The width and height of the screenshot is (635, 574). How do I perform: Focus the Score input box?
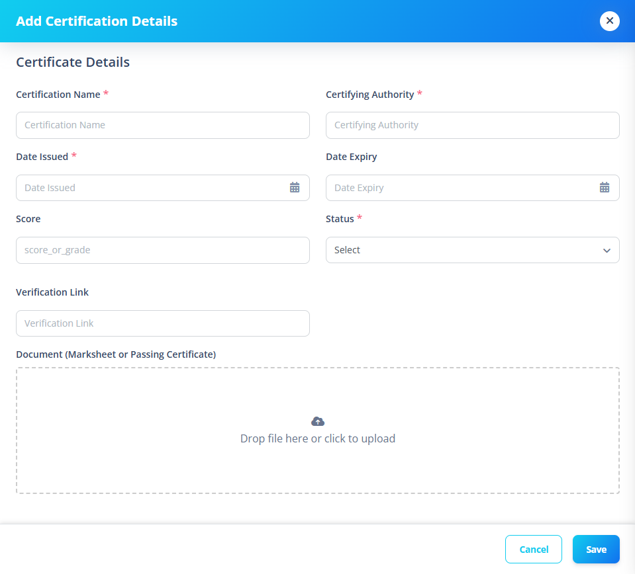tap(163, 250)
